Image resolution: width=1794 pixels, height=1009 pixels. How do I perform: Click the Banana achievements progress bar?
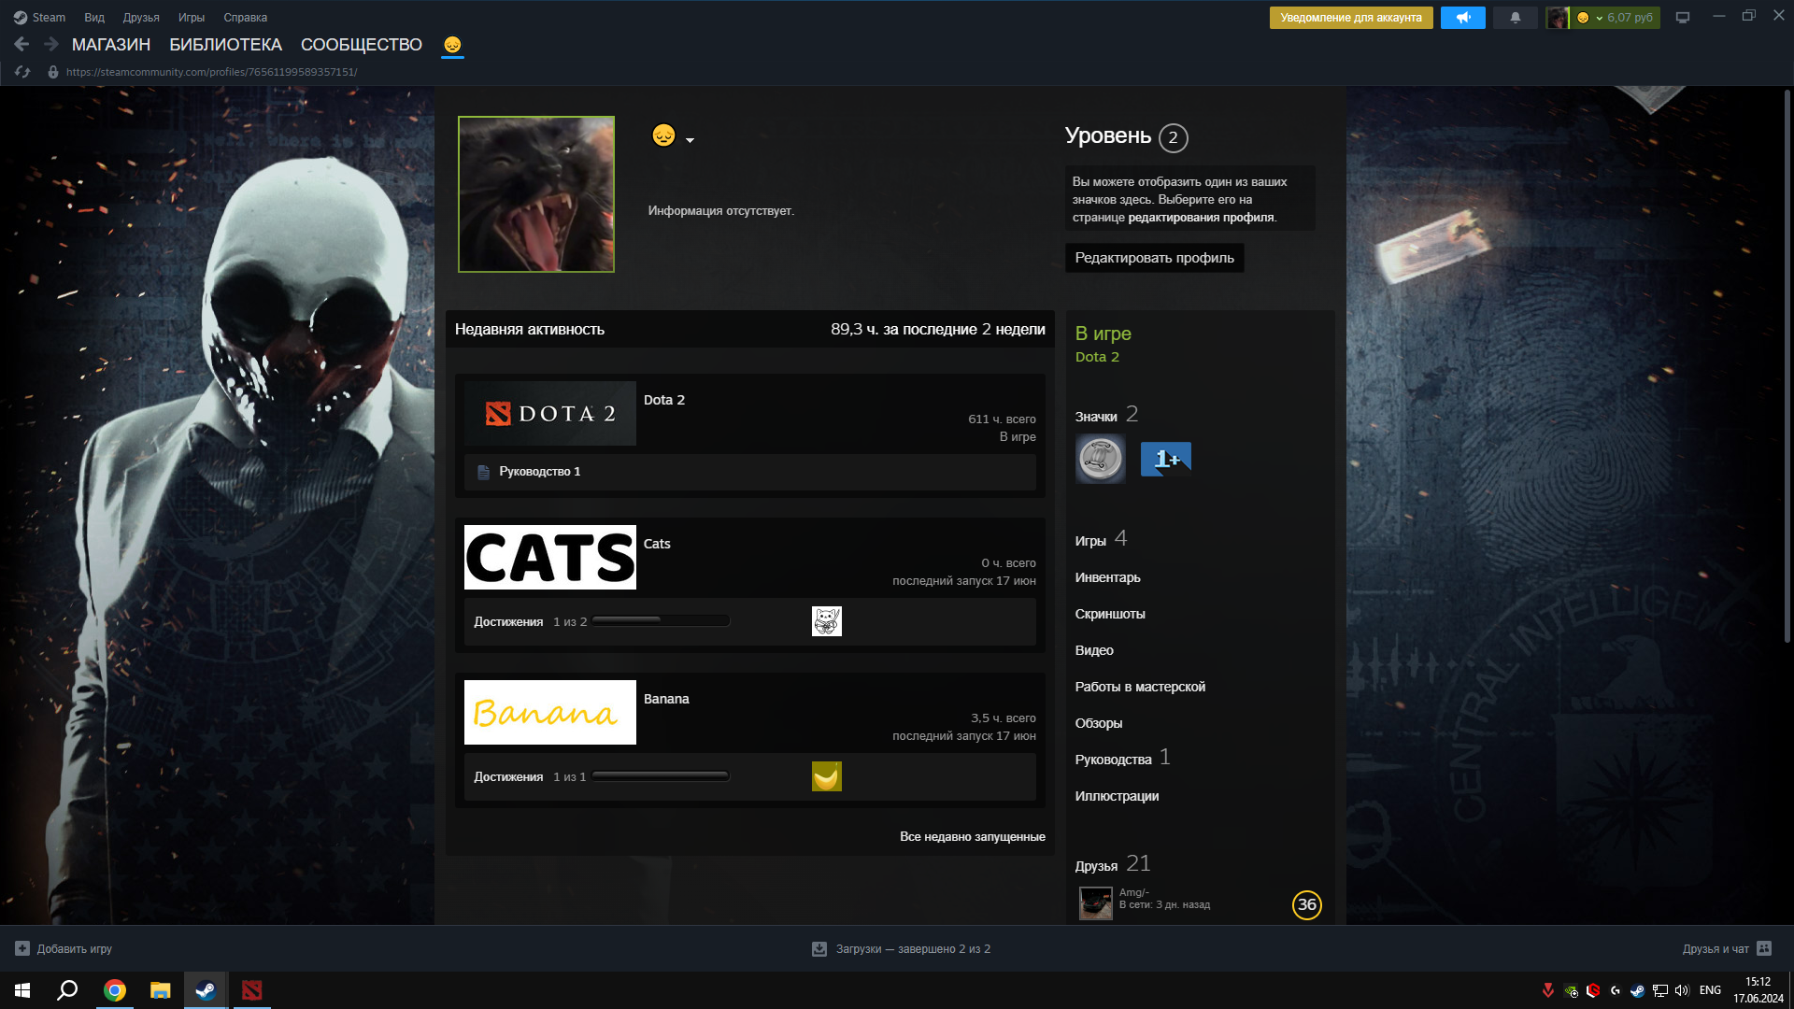click(661, 775)
